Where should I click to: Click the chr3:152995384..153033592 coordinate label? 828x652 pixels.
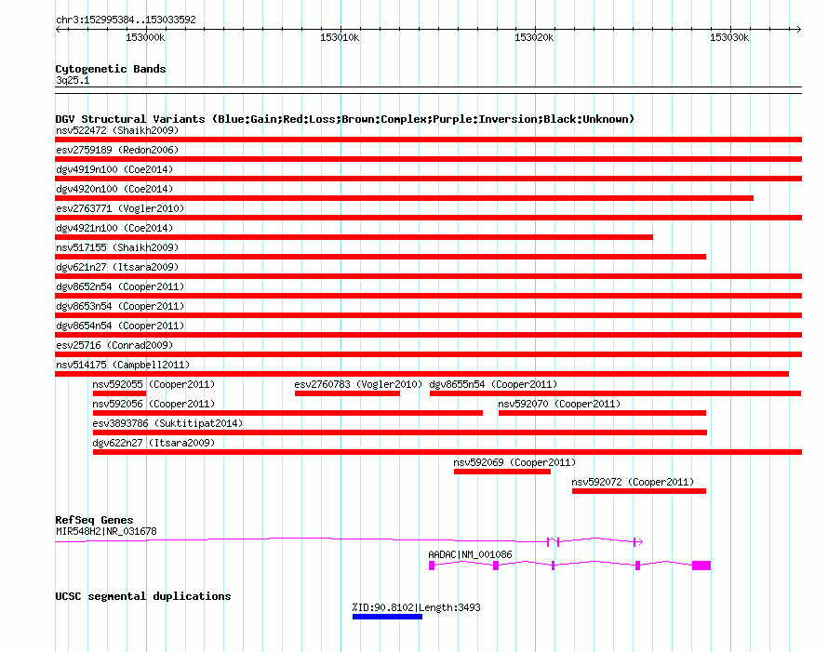point(126,20)
